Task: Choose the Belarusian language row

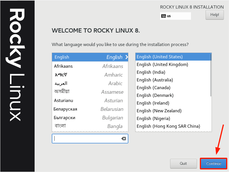Action: 90,109
